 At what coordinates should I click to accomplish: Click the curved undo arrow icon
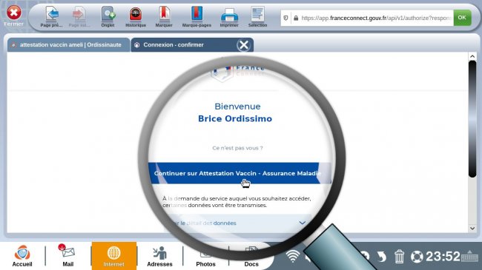[x=381, y=257]
